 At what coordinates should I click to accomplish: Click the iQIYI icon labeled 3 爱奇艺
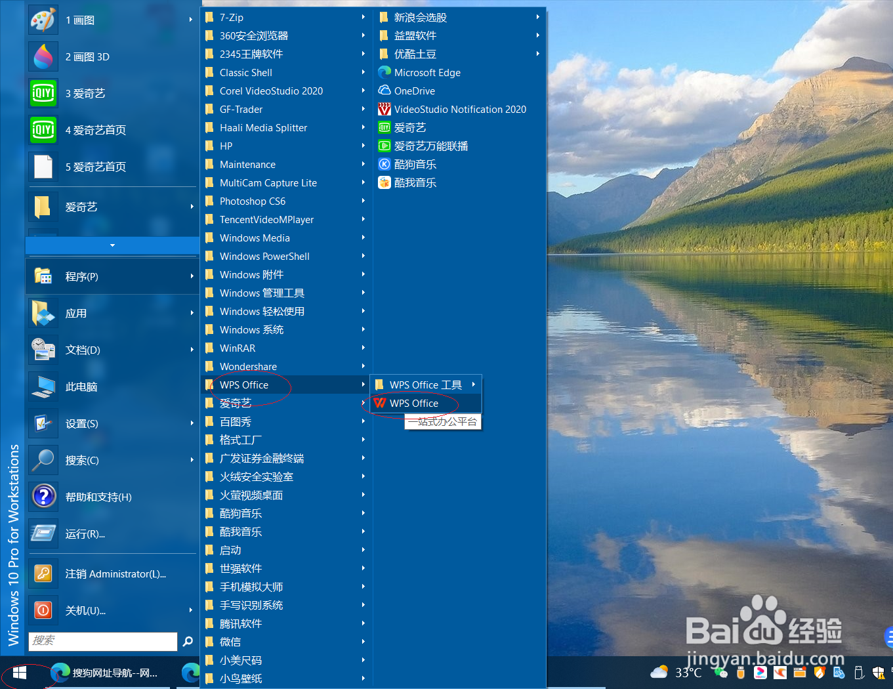[43, 93]
